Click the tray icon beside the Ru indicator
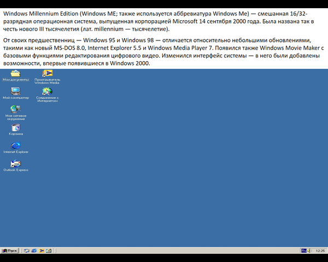Screen dimensions: 328x262 click(309, 250)
